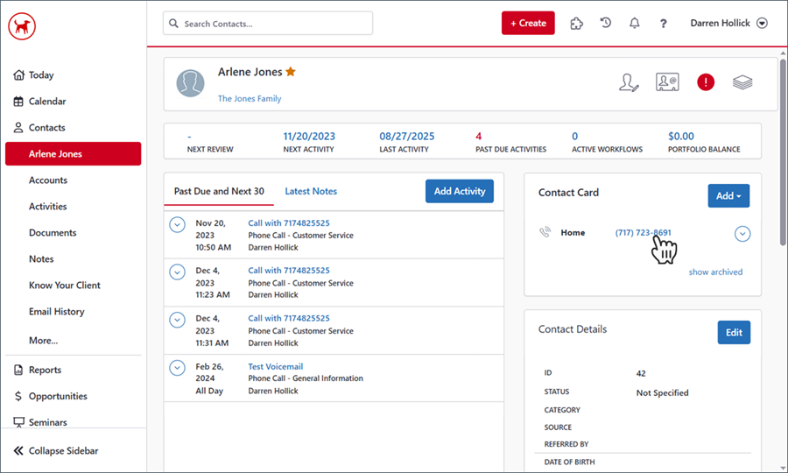Toggle the favorite star beside Arlene Jones

291,72
